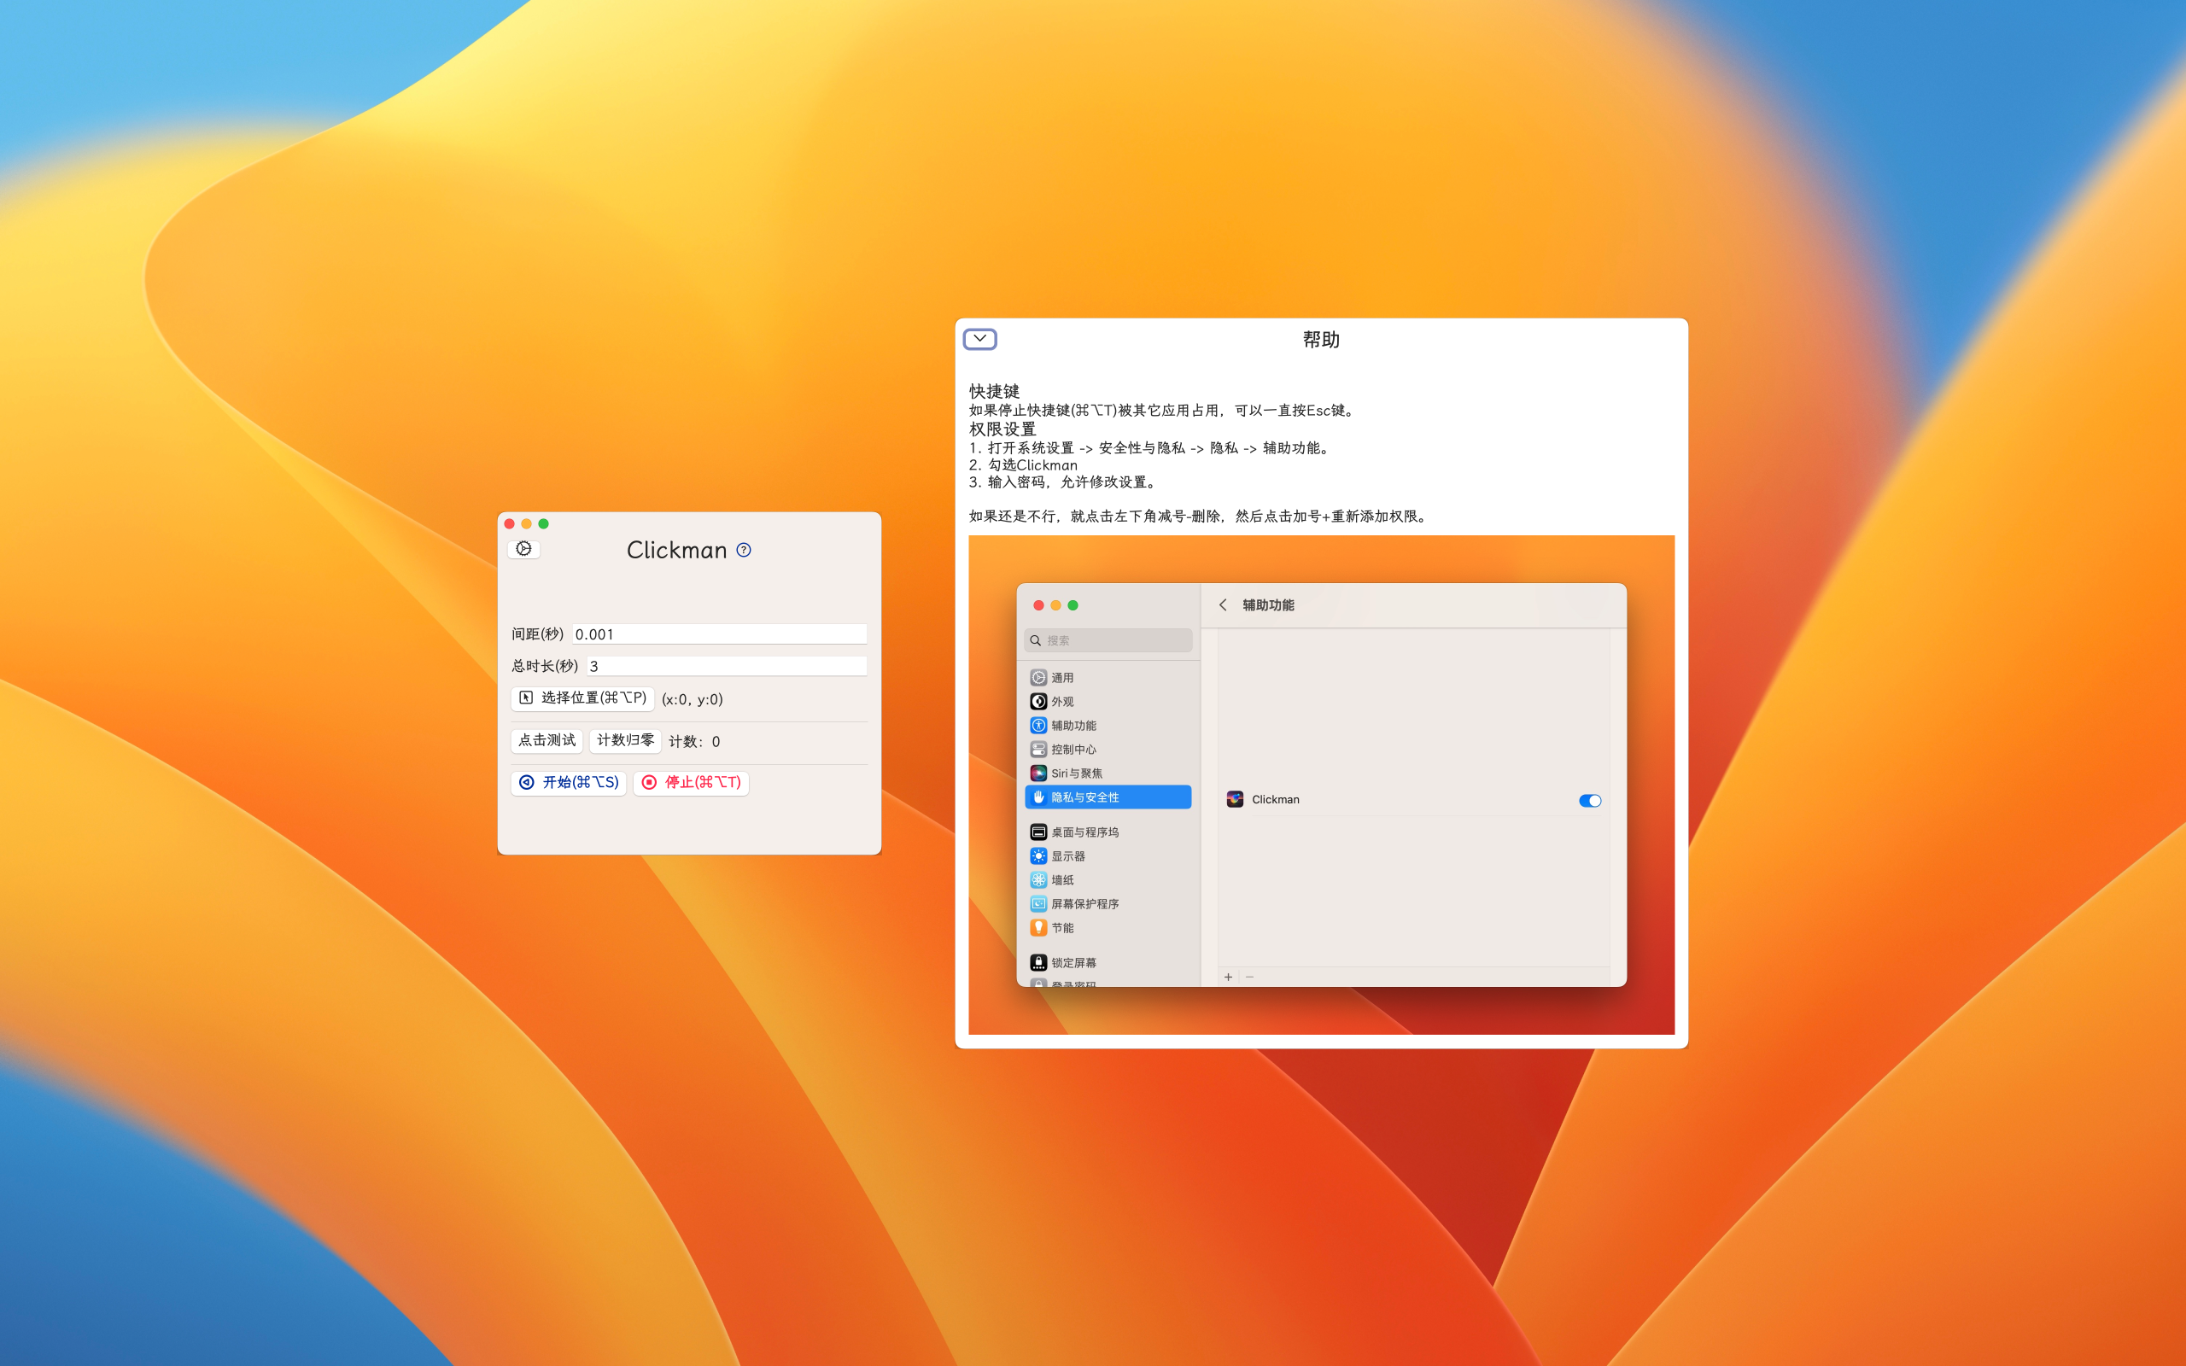Focus the 总时长(秒) total duration field

(727, 666)
